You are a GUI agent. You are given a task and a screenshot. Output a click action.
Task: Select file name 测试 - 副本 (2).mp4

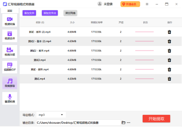[x=40, y=32]
